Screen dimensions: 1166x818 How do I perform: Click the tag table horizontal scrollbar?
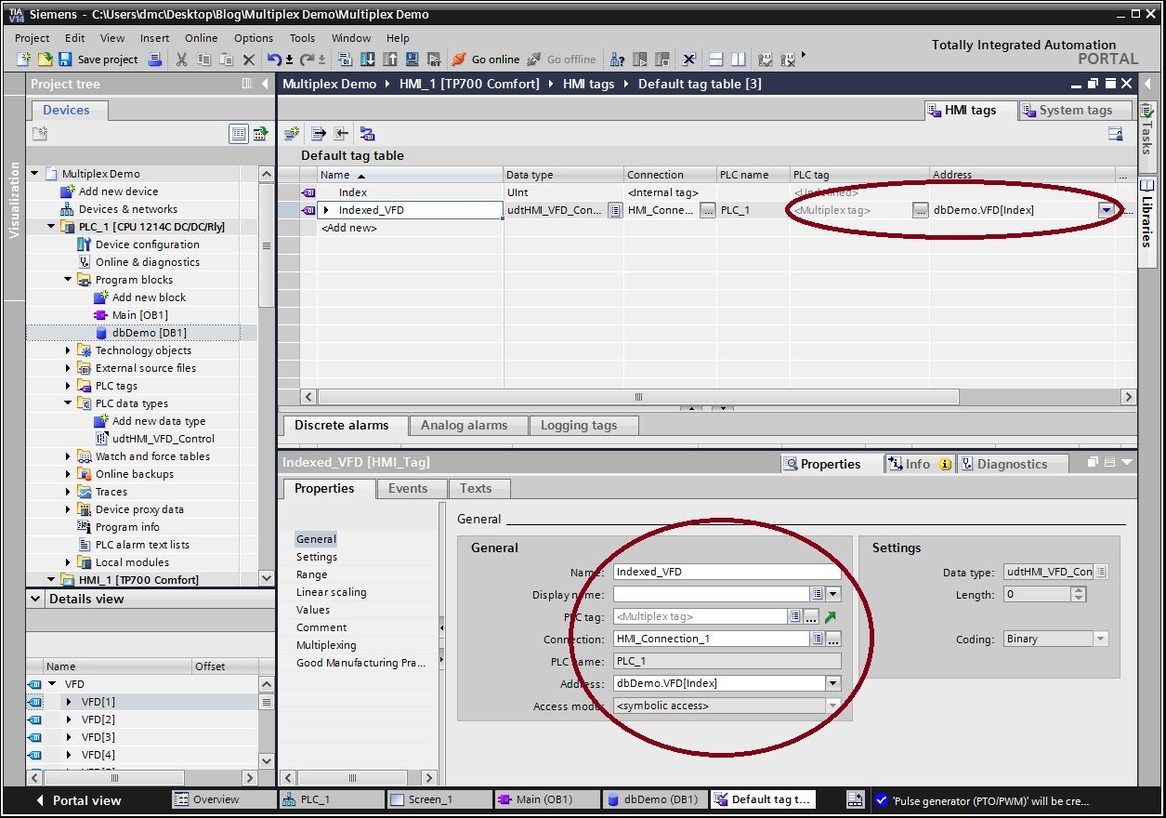(639, 397)
